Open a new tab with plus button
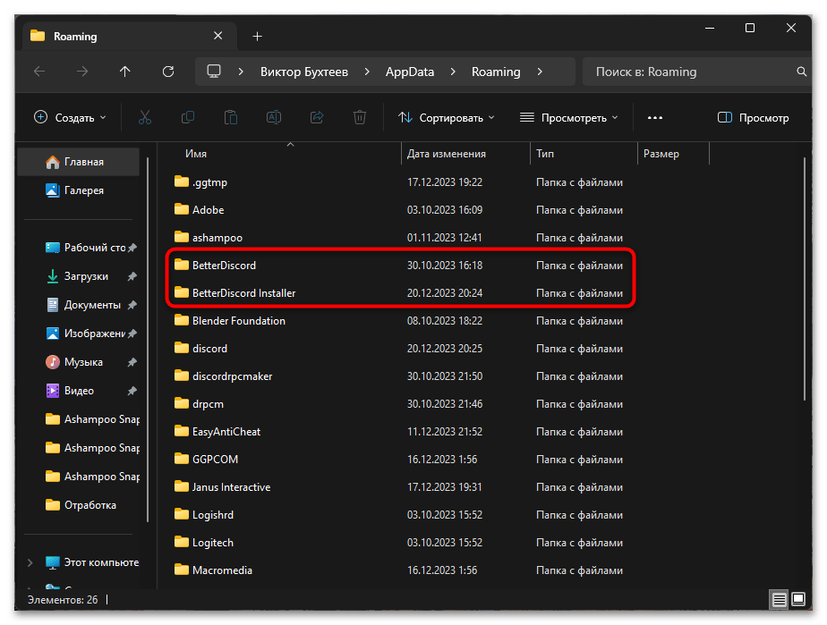The height and width of the screenshot is (625, 827). pyautogui.click(x=257, y=36)
